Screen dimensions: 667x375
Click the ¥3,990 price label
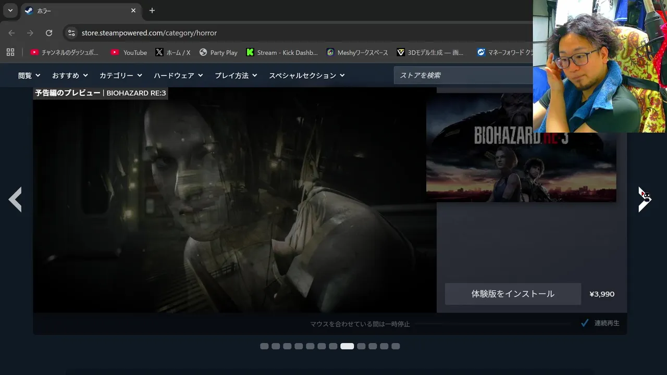(x=602, y=294)
